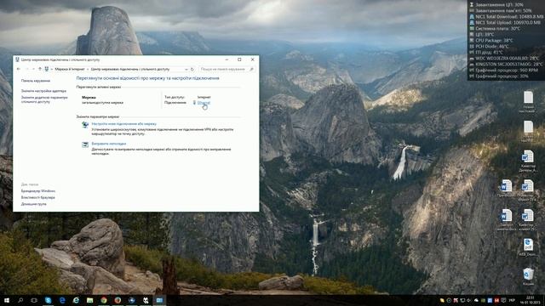
Task: Select 'Network and Internet' breadcrumb in the address bar
Action: [x=70, y=69]
